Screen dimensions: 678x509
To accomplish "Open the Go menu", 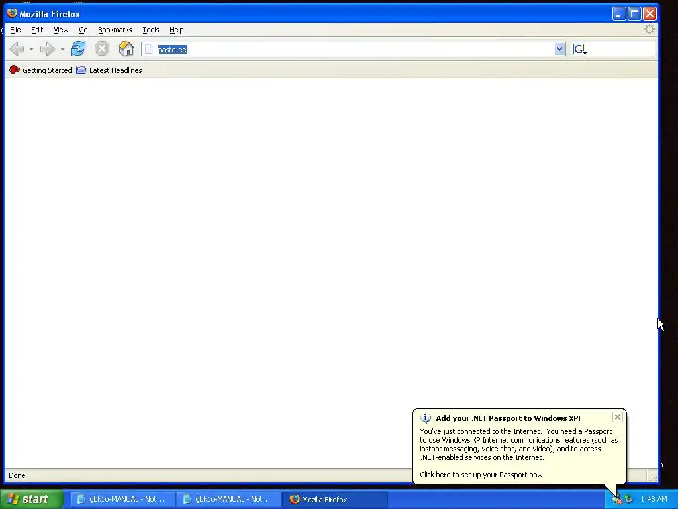I will (x=83, y=30).
